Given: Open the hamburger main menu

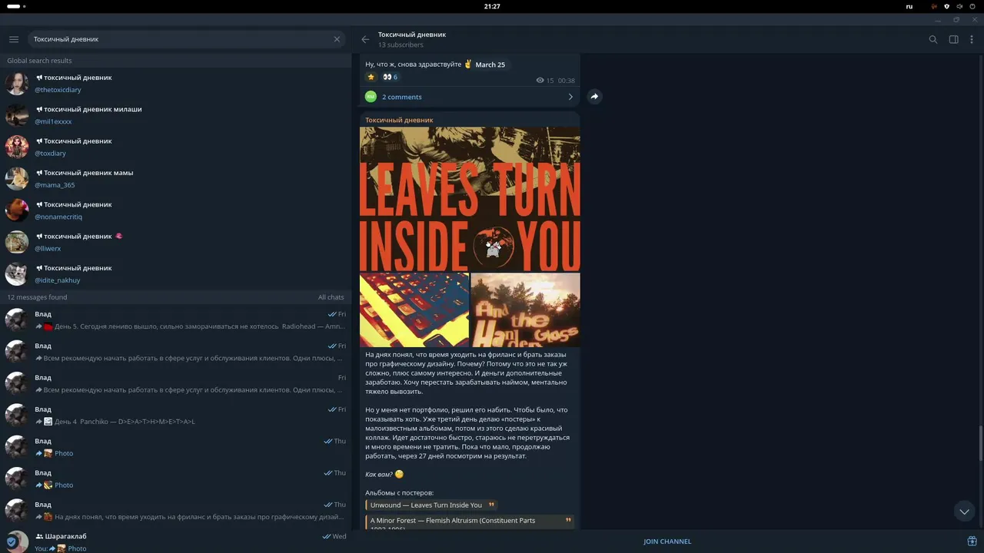Looking at the screenshot, I should [x=14, y=39].
